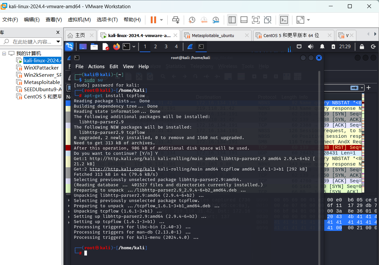This screenshot has width=379, height=265.
Task: Show the next tabs with the right arrow
Action: 375,34
